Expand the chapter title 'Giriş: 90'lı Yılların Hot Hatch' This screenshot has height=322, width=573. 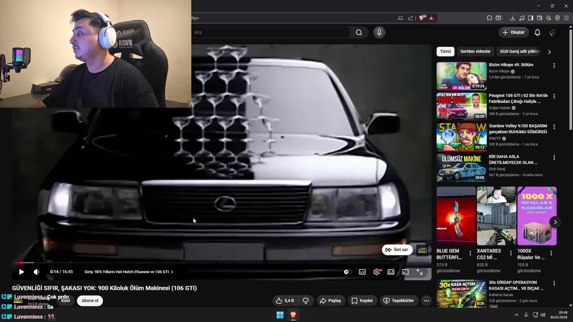[128, 272]
